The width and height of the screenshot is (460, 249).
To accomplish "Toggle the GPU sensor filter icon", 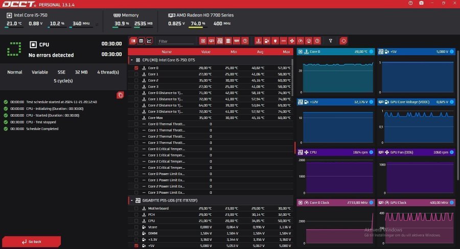I will pos(211,41).
